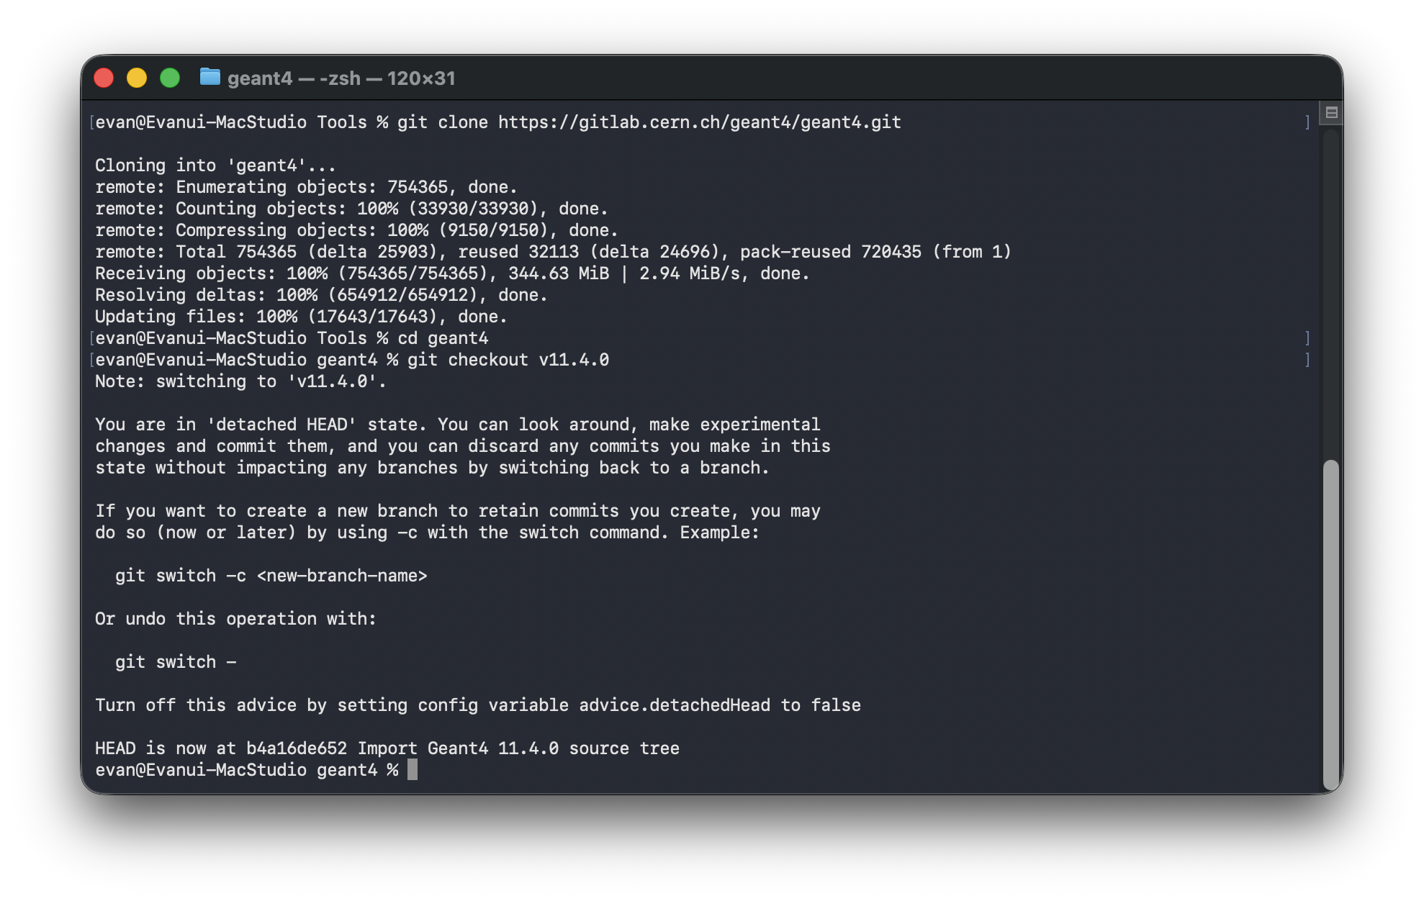Image resolution: width=1424 pixels, height=901 pixels.
Task: Click the "git checkout v11.4.0" command text
Action: pyautogui.click(x=508, y=360)
